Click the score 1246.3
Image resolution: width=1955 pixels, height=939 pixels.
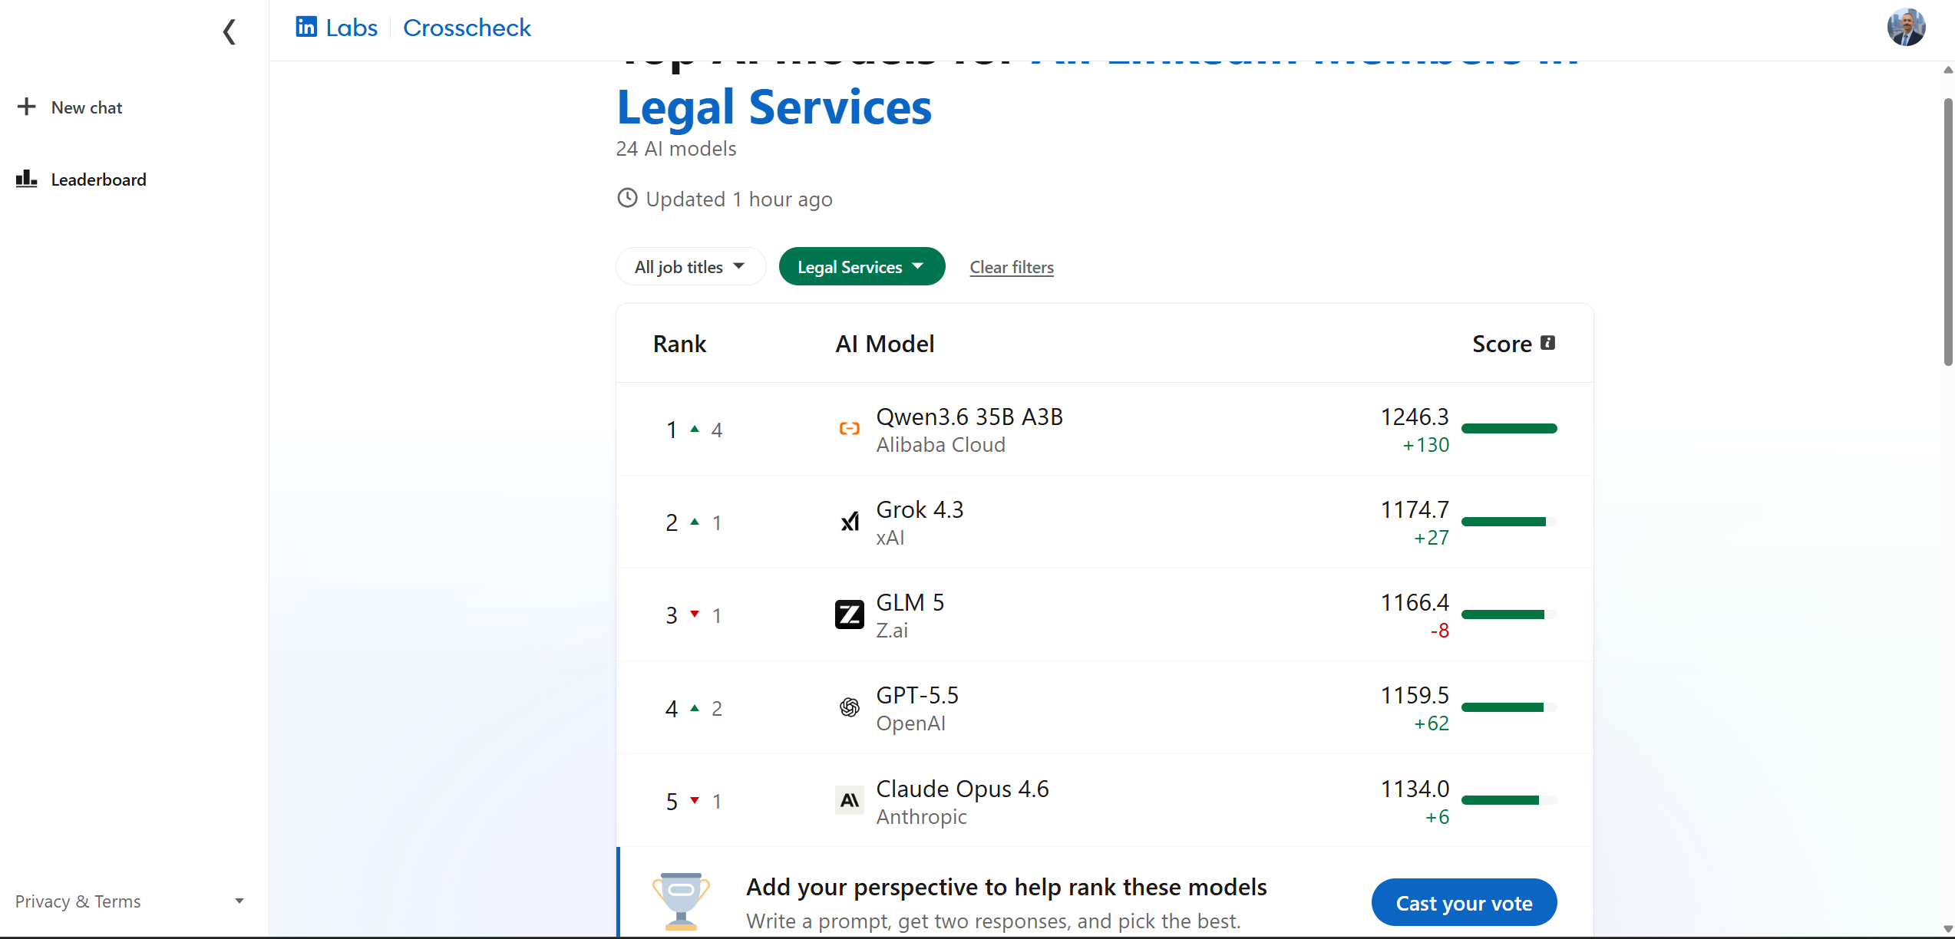click(1415, 417)
